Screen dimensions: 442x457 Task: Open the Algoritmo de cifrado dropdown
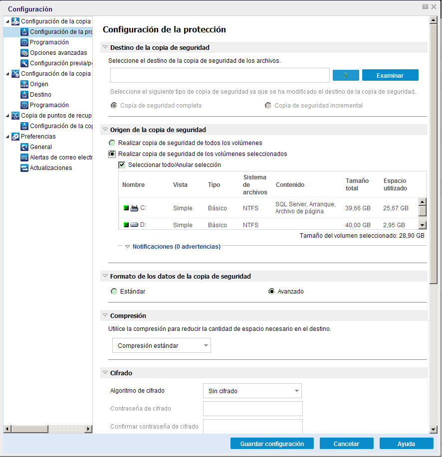[x=252, y=391]
